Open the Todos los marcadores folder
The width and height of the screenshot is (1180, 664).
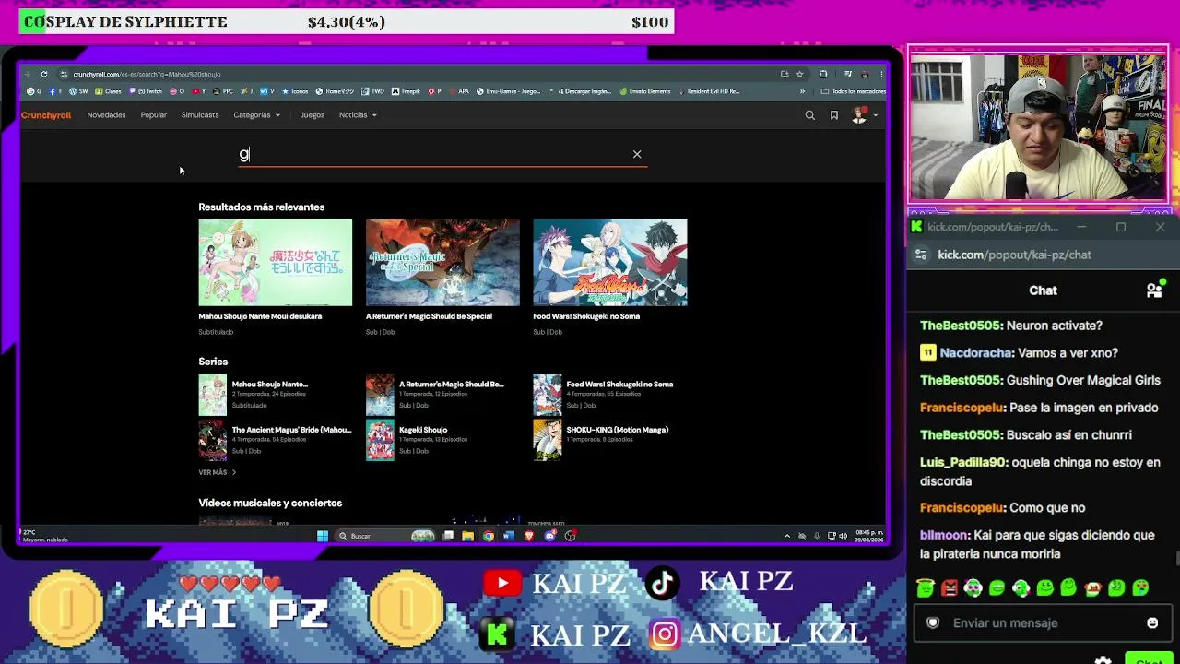pyautogui.click(x=853, y=91)
